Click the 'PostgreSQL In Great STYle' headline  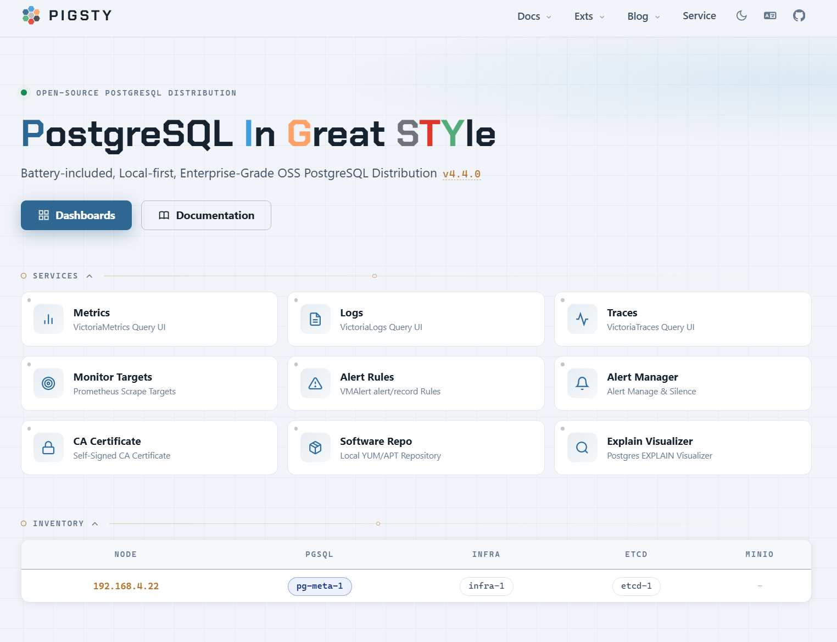click(259, 135)
